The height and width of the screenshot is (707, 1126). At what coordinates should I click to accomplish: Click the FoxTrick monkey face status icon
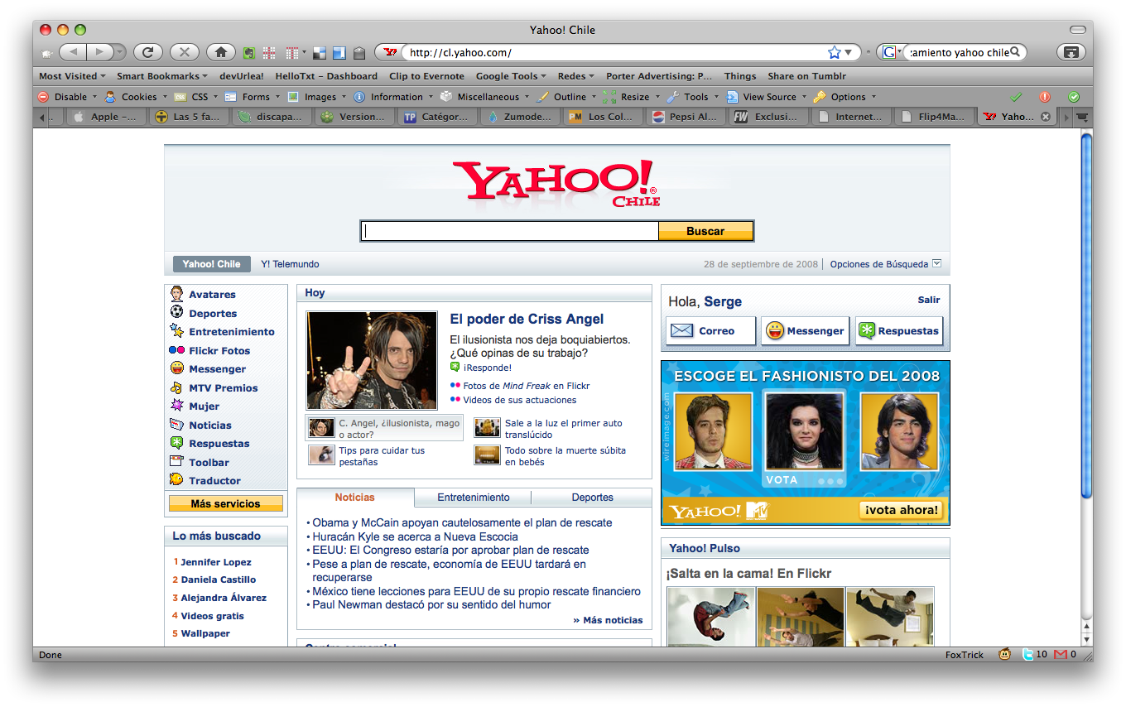coord(1004,654)
